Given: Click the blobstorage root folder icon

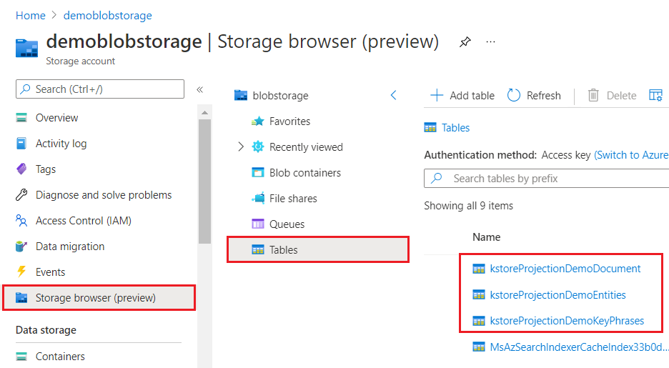Looking at the screenshot, I should tap(241, 95).
